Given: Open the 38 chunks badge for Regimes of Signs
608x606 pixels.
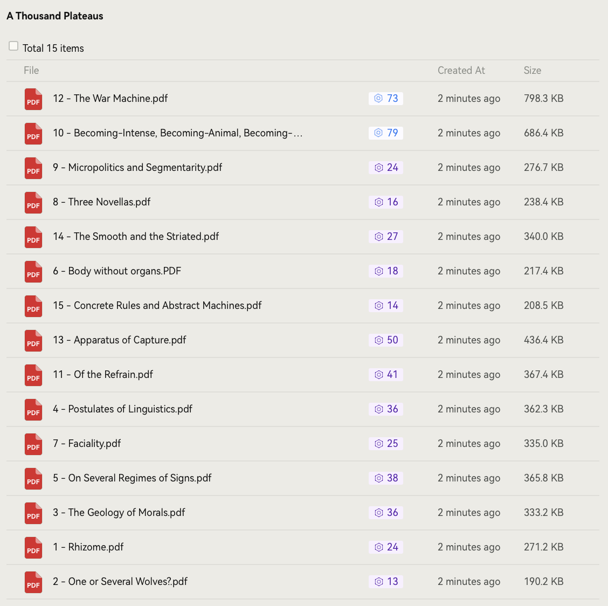Looking at the screenshot, I should click(x=386, y=478).
